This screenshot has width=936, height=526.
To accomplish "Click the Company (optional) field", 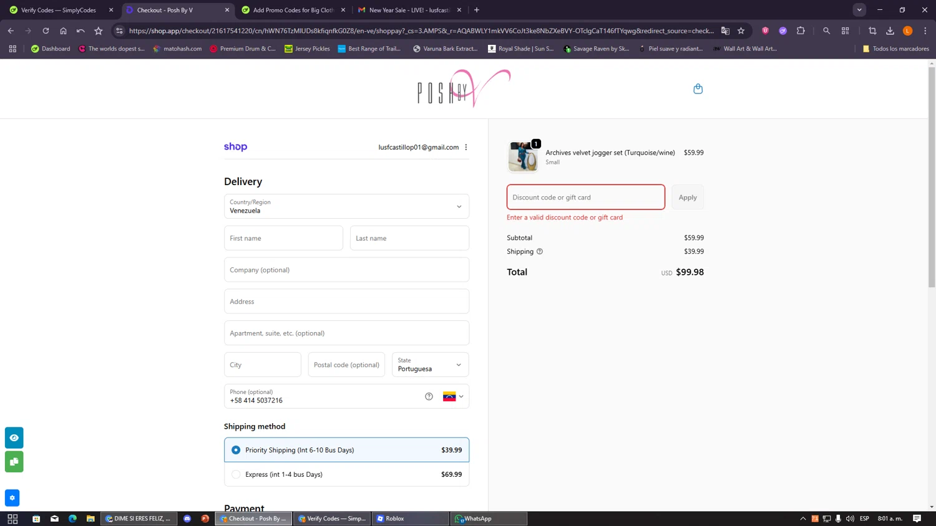I will click(x=346, y=270).
